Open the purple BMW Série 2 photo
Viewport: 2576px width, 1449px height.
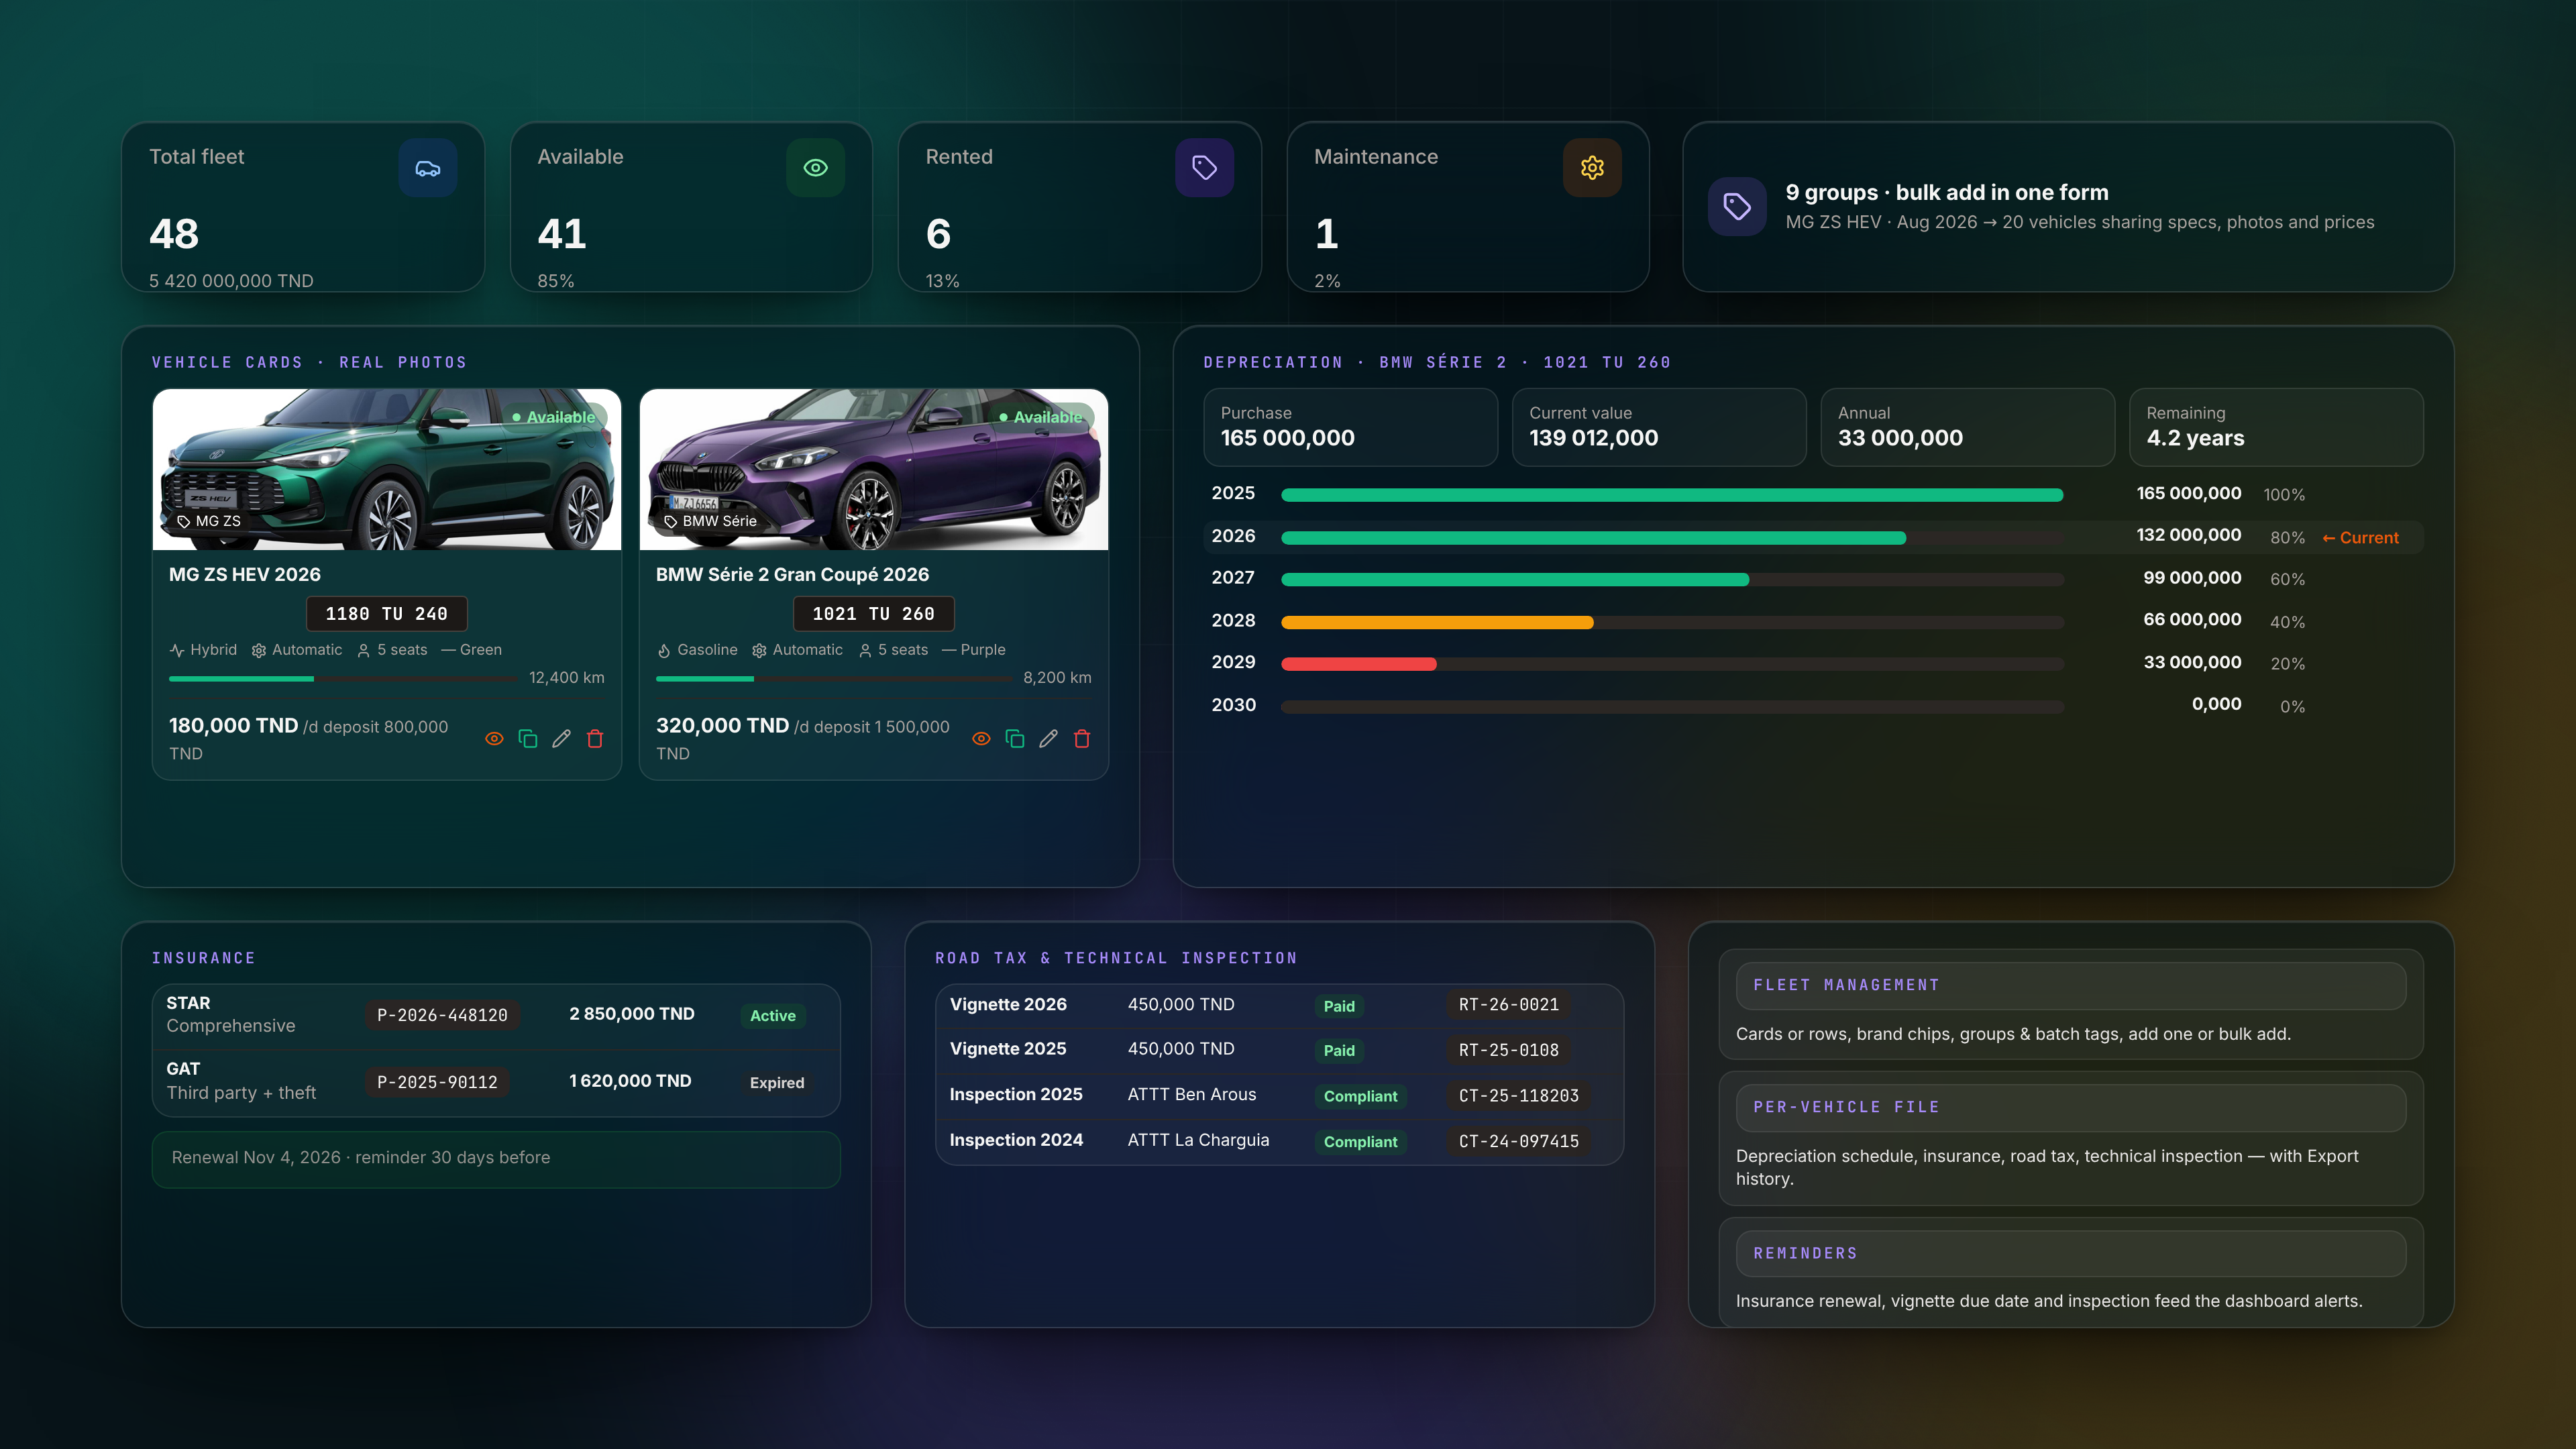(874, 470)
